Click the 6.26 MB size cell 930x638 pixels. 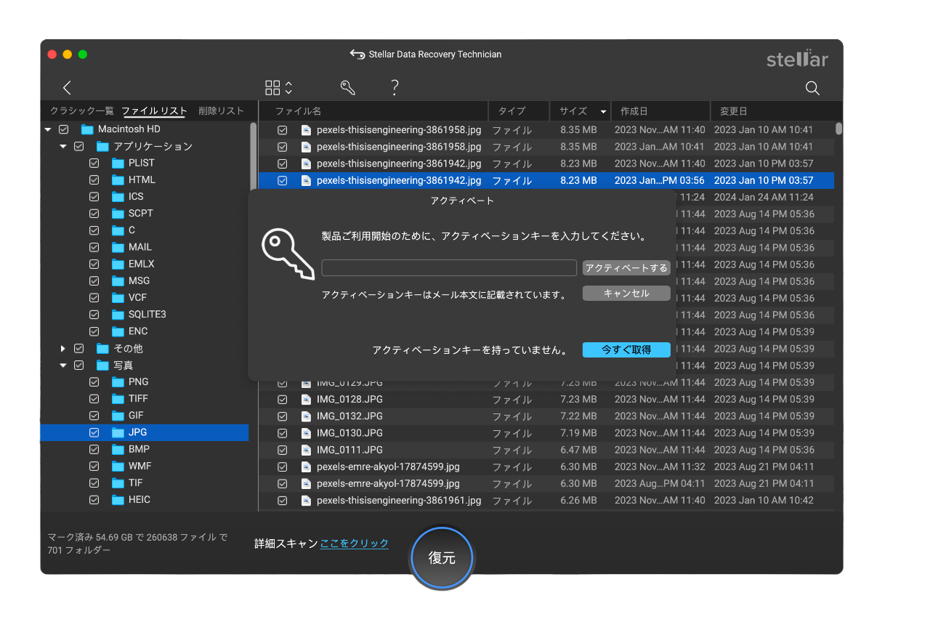point(578,500)
